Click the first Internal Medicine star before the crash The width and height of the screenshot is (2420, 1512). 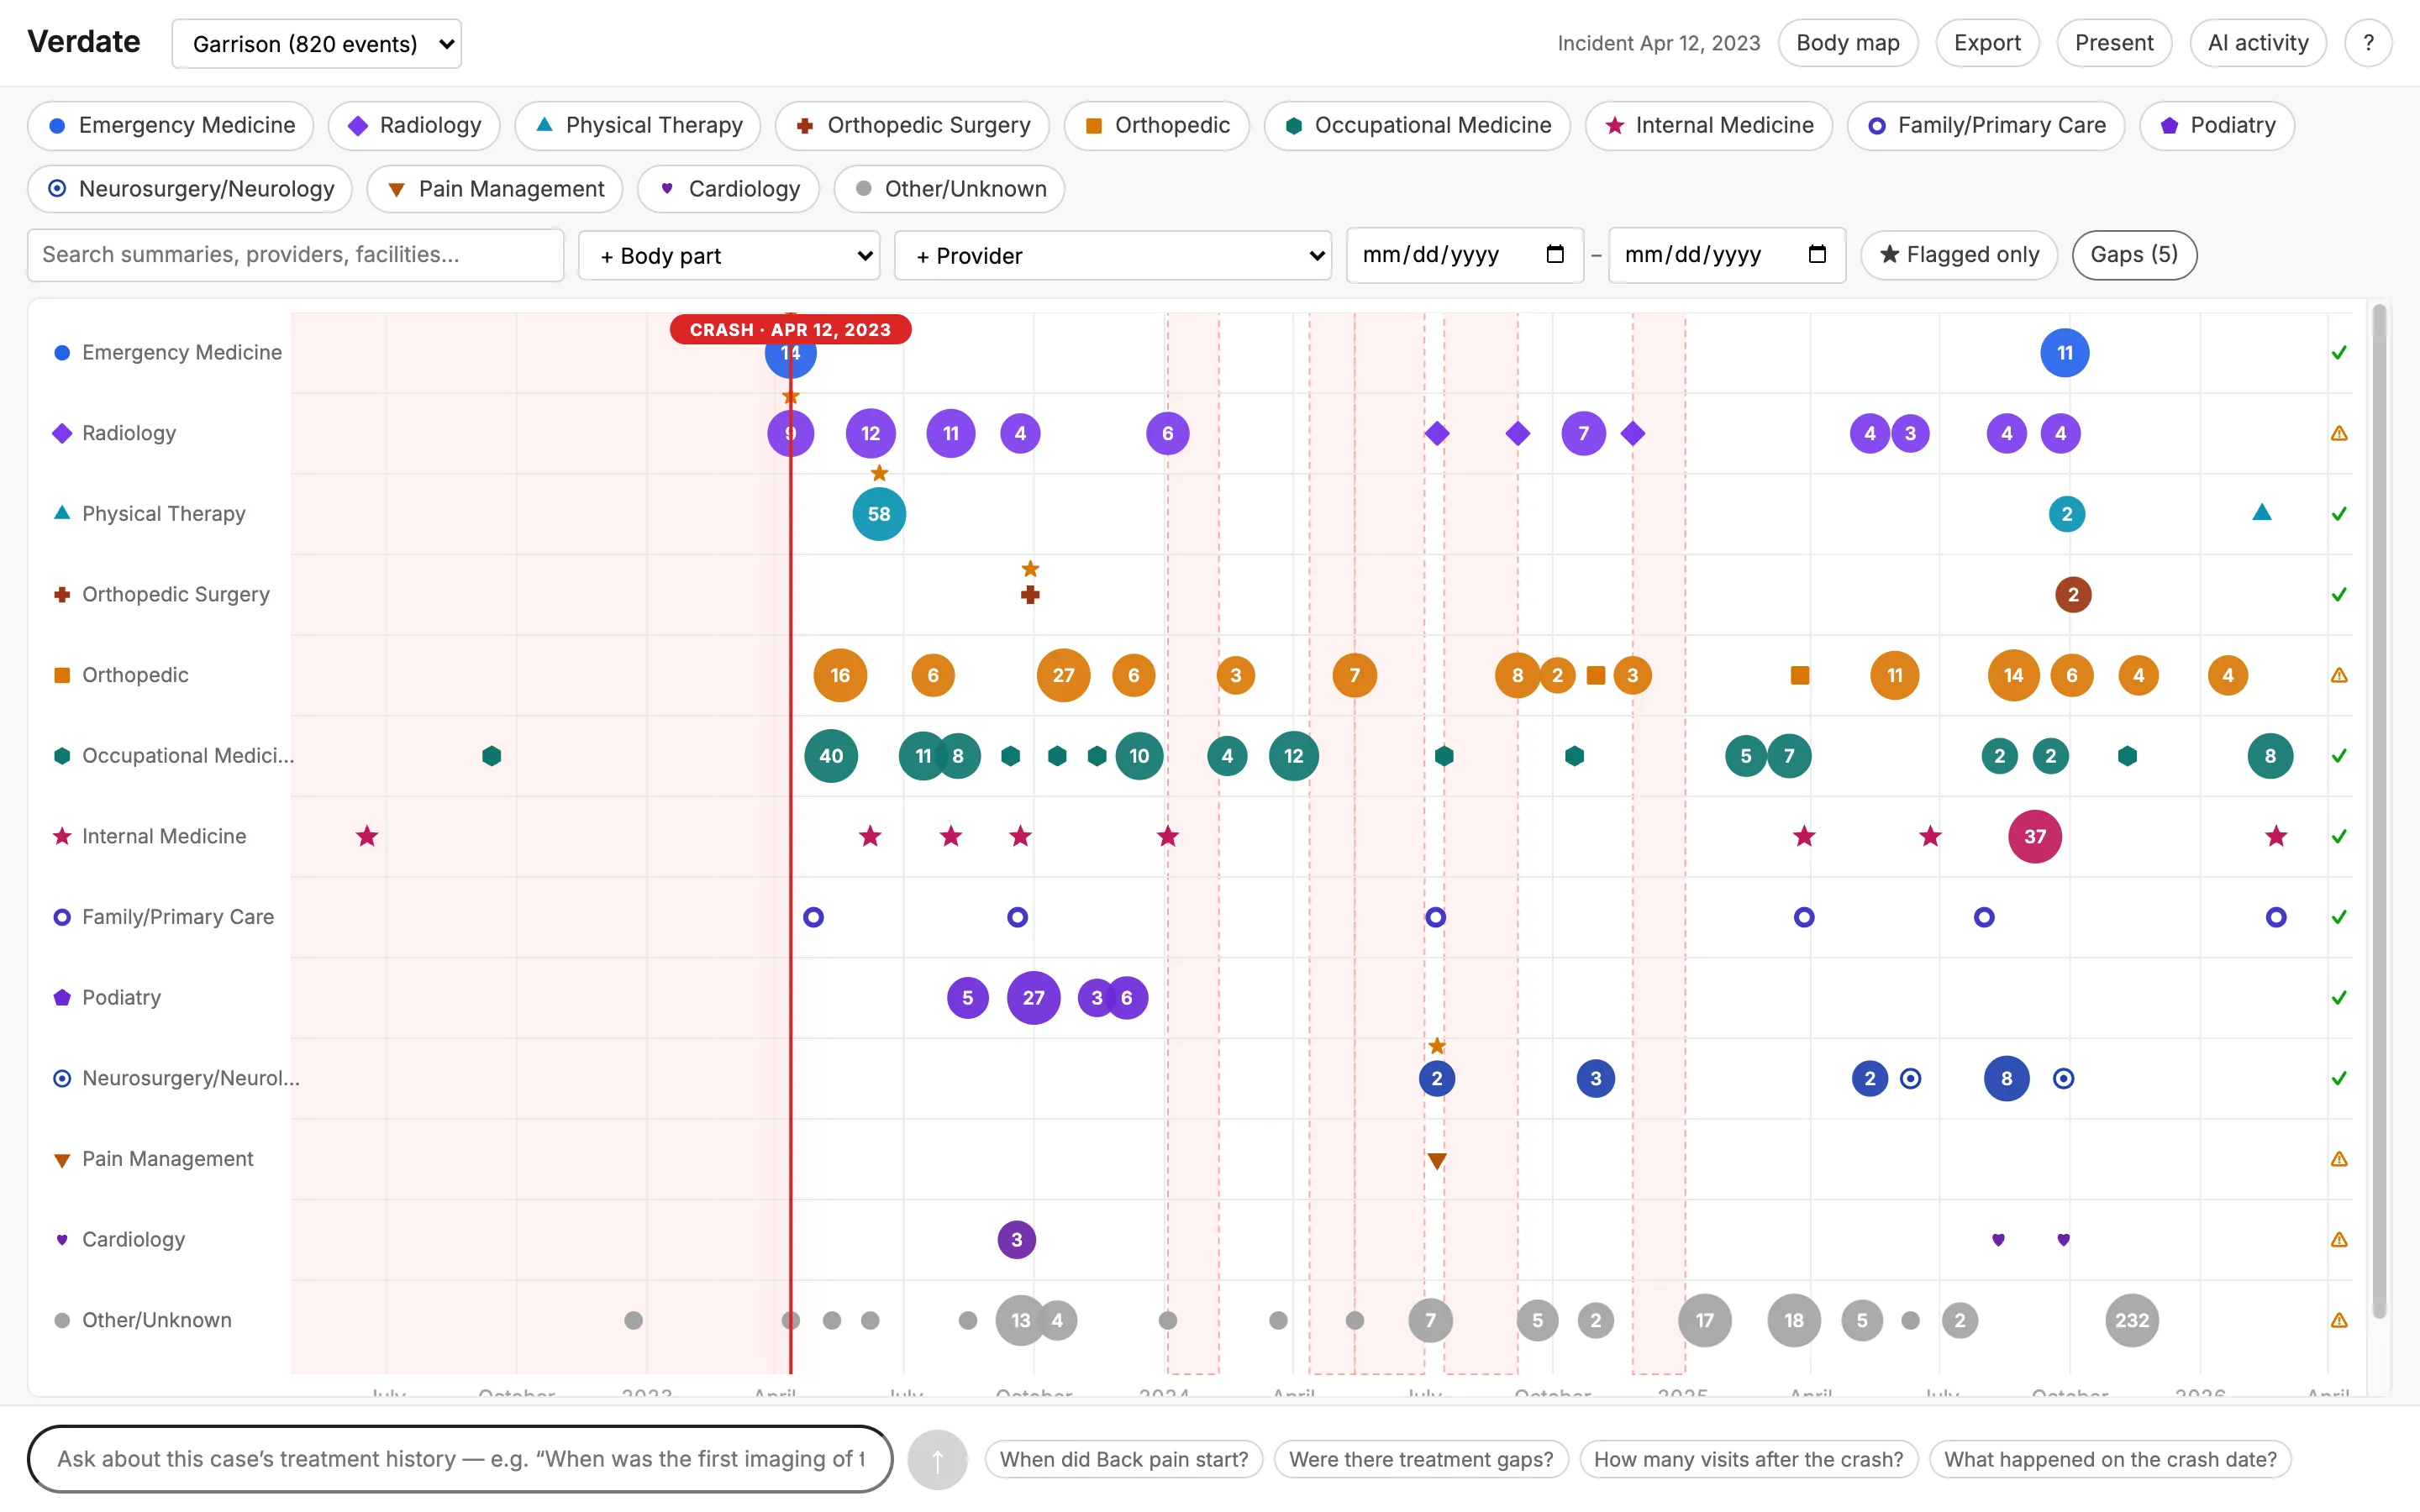point(367,836)
